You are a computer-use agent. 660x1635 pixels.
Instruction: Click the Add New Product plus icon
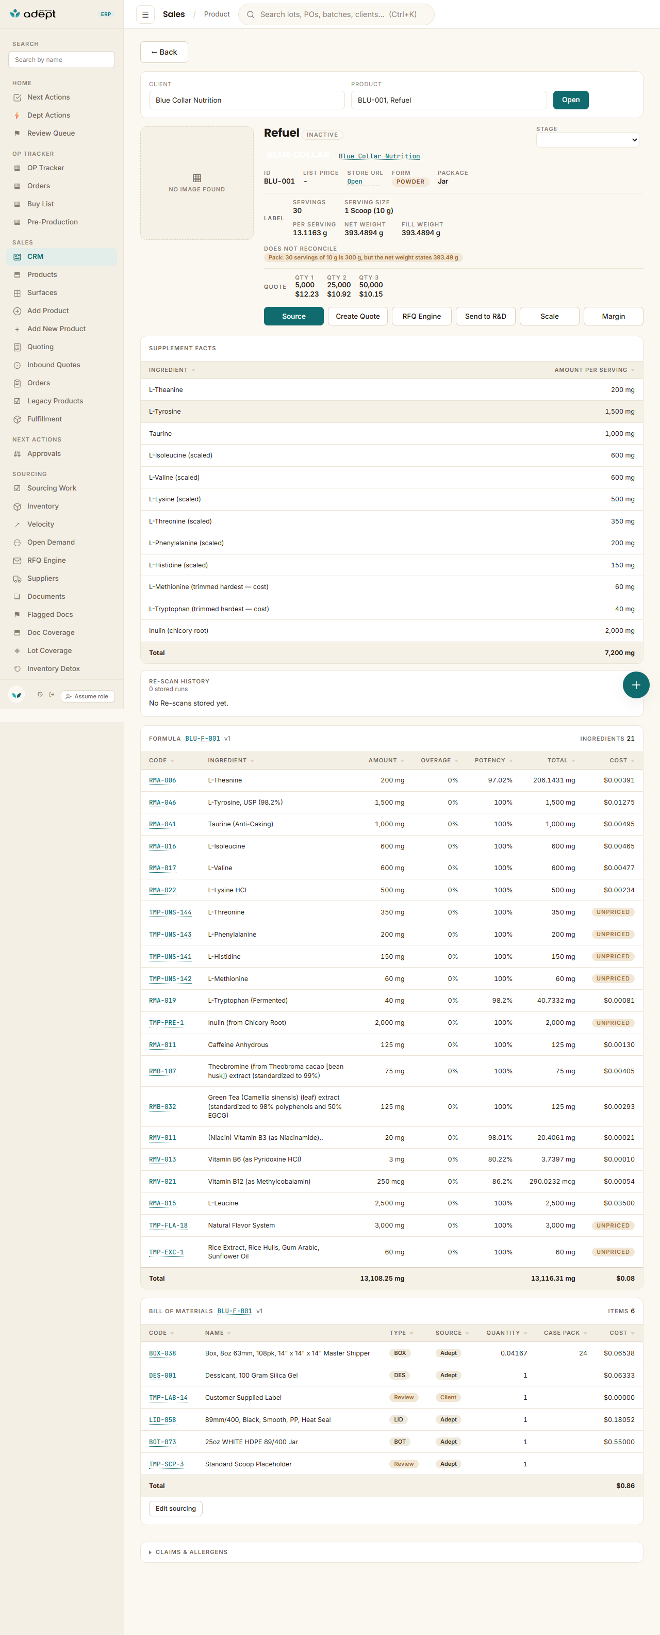(x=17, y=330)
